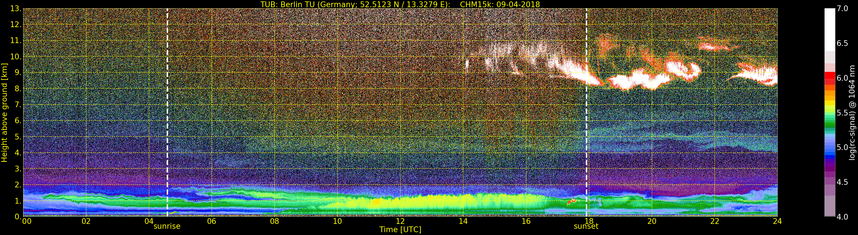Viewport: 858px width, 235px height.
Task: Click the "20" time axis tick label
Action: point(652,221)
